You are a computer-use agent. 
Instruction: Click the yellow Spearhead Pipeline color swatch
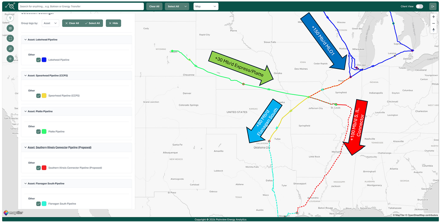pyautogui.click(x=44, y=96)
